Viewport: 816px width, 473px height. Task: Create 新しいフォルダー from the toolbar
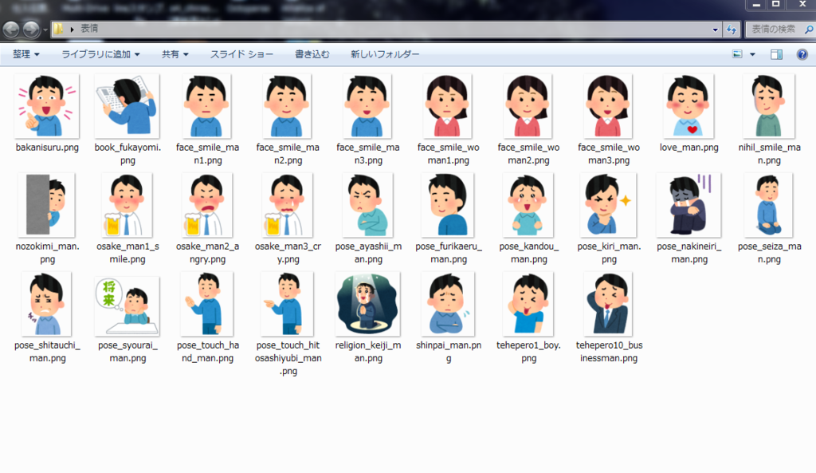coord(385,54)
